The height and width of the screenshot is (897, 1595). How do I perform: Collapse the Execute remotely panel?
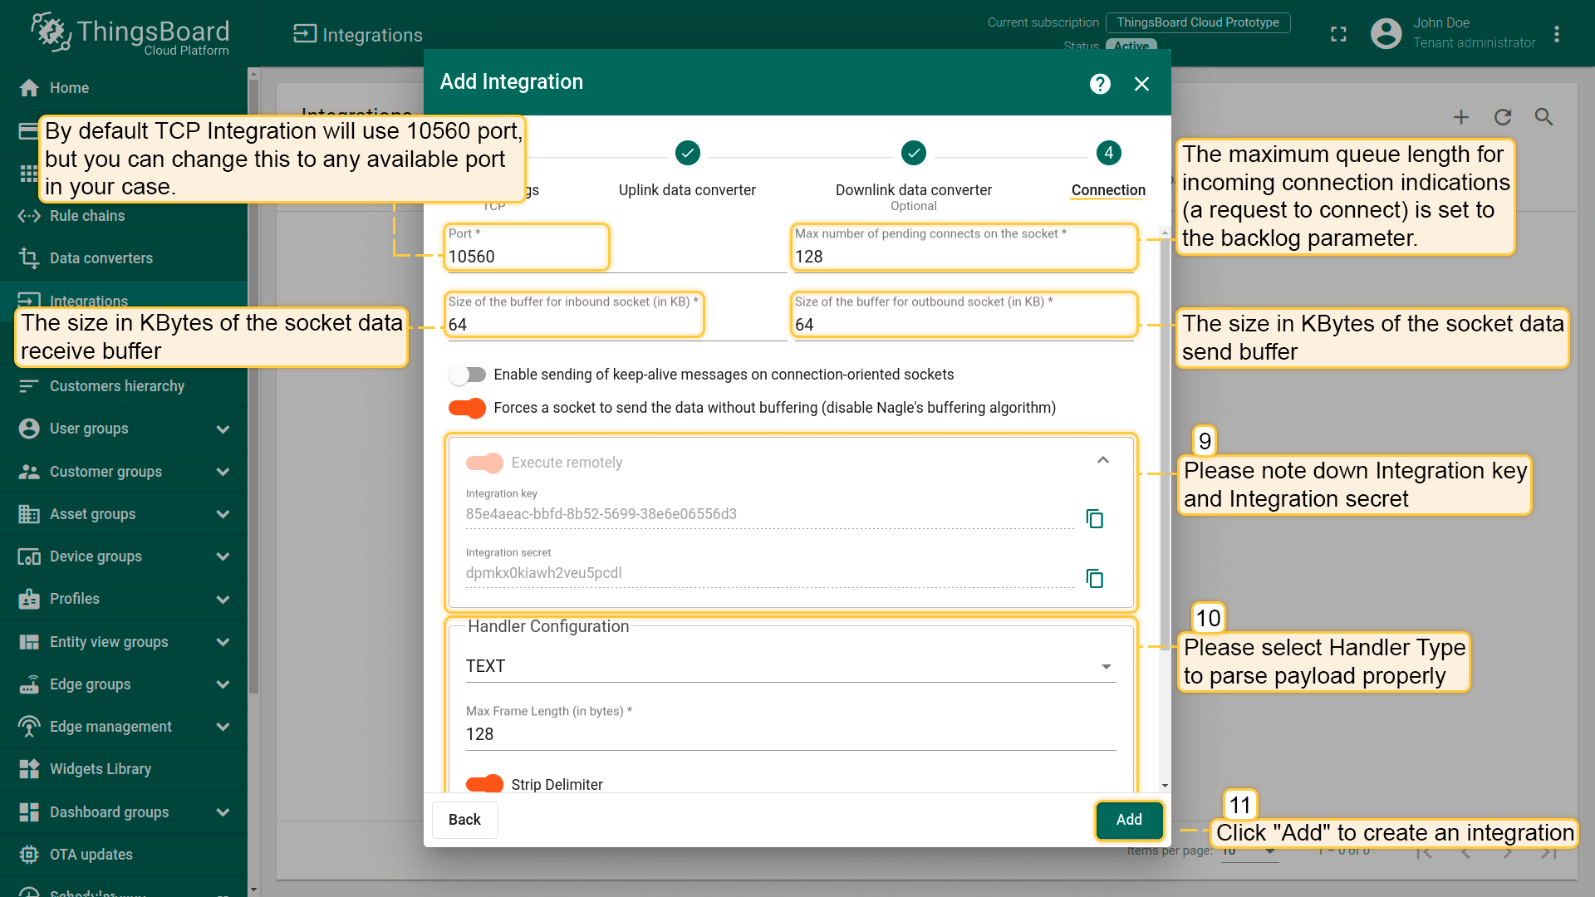1103,460
